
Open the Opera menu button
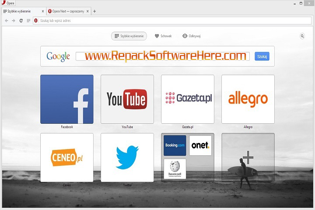[8, 3]
